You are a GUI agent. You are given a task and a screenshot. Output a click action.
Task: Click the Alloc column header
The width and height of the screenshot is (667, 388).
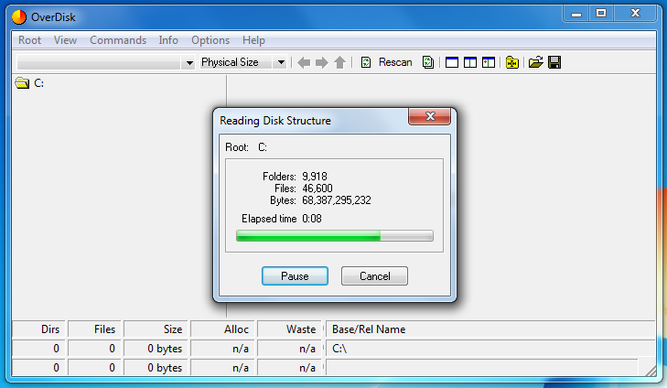(222, 329)
